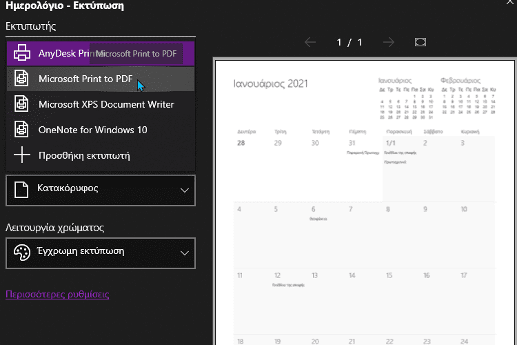Pick OneNote for Windows 10 printer

point(92,130)
